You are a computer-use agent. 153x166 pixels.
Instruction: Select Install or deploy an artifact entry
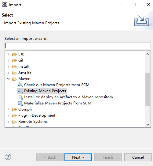[x=69, y=97]
